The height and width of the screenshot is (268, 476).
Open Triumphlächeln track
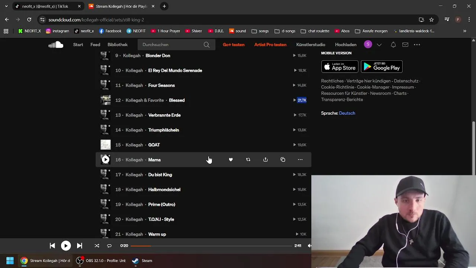pos(164,130)
